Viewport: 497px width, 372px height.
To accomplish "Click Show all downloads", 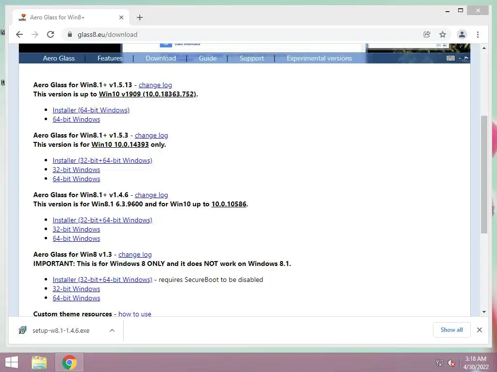I will point(452,329).
